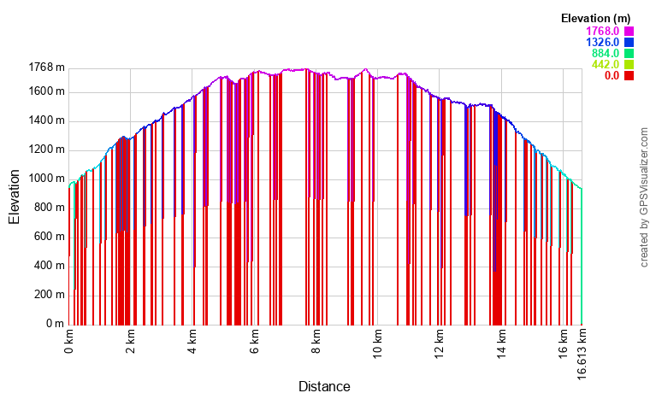The height and width of the screenshot is (393, 650).
Task: Click the red 0.0 legend swatch
Action: 629,76
